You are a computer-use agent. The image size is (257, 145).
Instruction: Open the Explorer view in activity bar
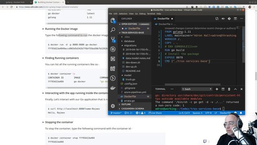tap(113, 21)
